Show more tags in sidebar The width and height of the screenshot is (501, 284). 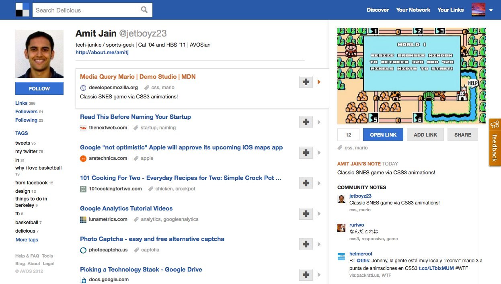(27, 240)
